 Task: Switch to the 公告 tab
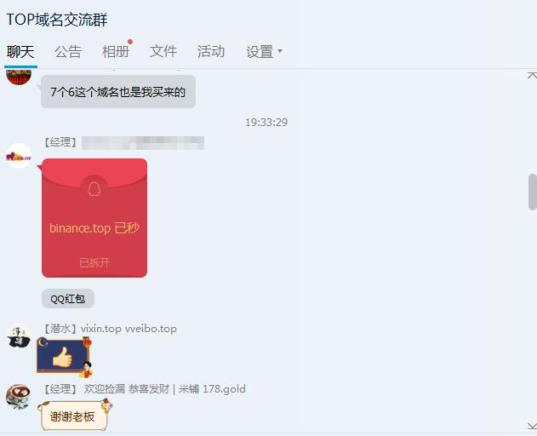(x=68, y=52)
